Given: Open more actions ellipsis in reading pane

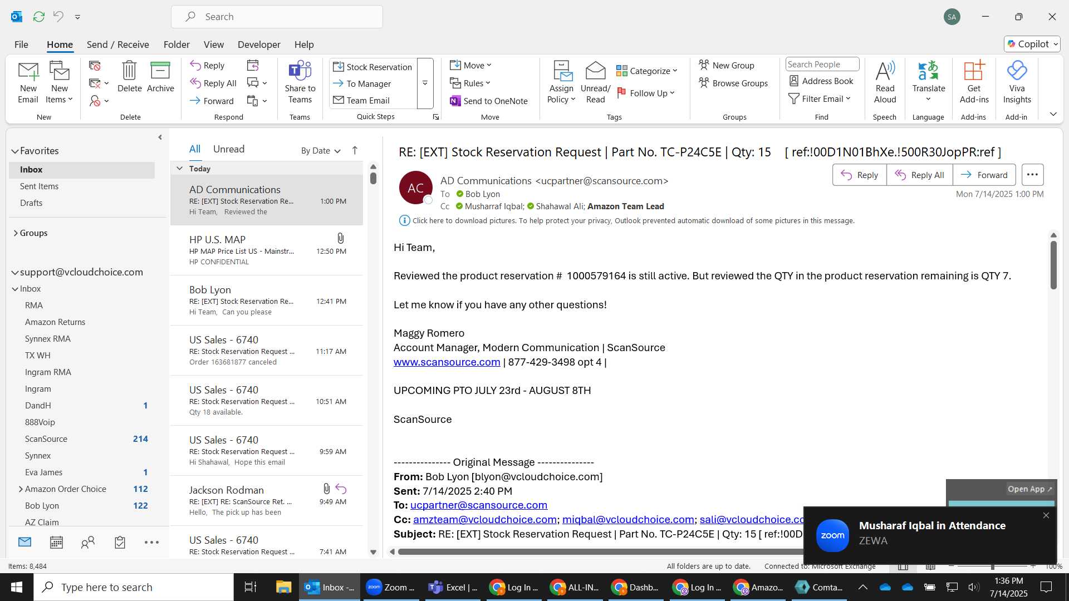Looking at the screenshot, I should pos(1032,175).
